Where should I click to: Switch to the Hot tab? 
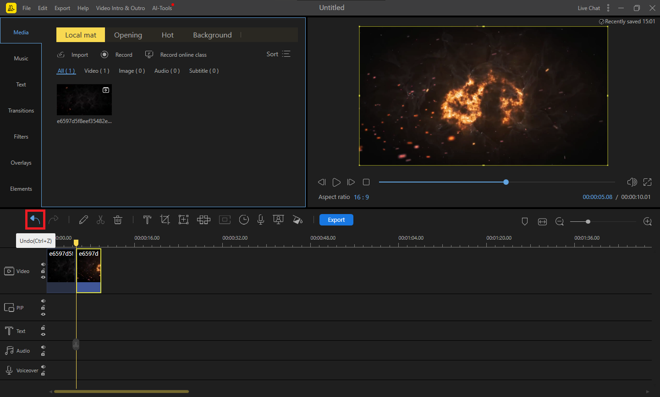pos(168,35)
